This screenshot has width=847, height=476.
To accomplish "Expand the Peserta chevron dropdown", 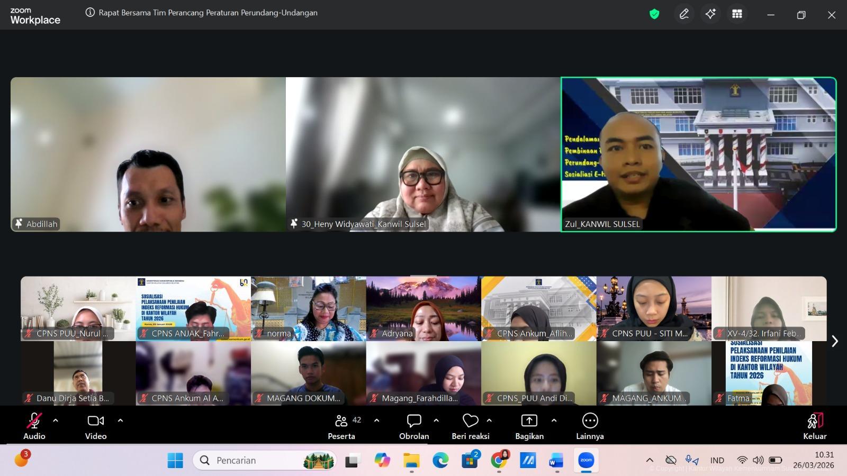I will [x=376, y=420].
